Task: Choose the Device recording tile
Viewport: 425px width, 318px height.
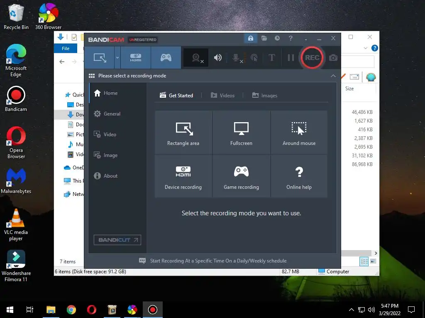Action: point(183,176)
